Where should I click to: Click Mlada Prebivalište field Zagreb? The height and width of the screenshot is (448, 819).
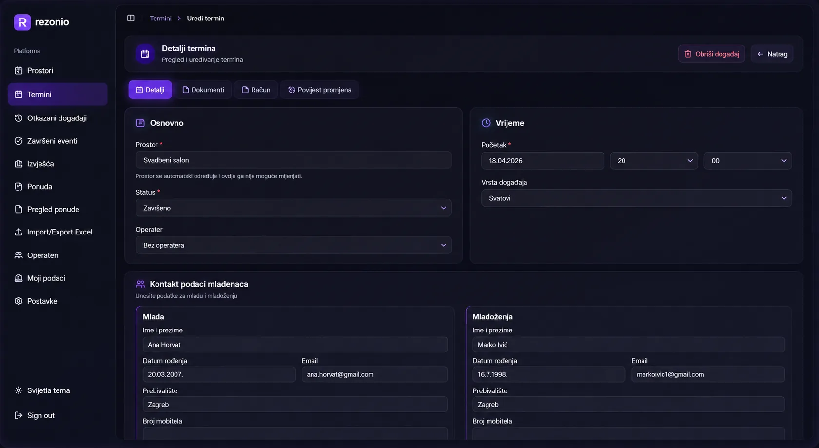tap(295, 404)
